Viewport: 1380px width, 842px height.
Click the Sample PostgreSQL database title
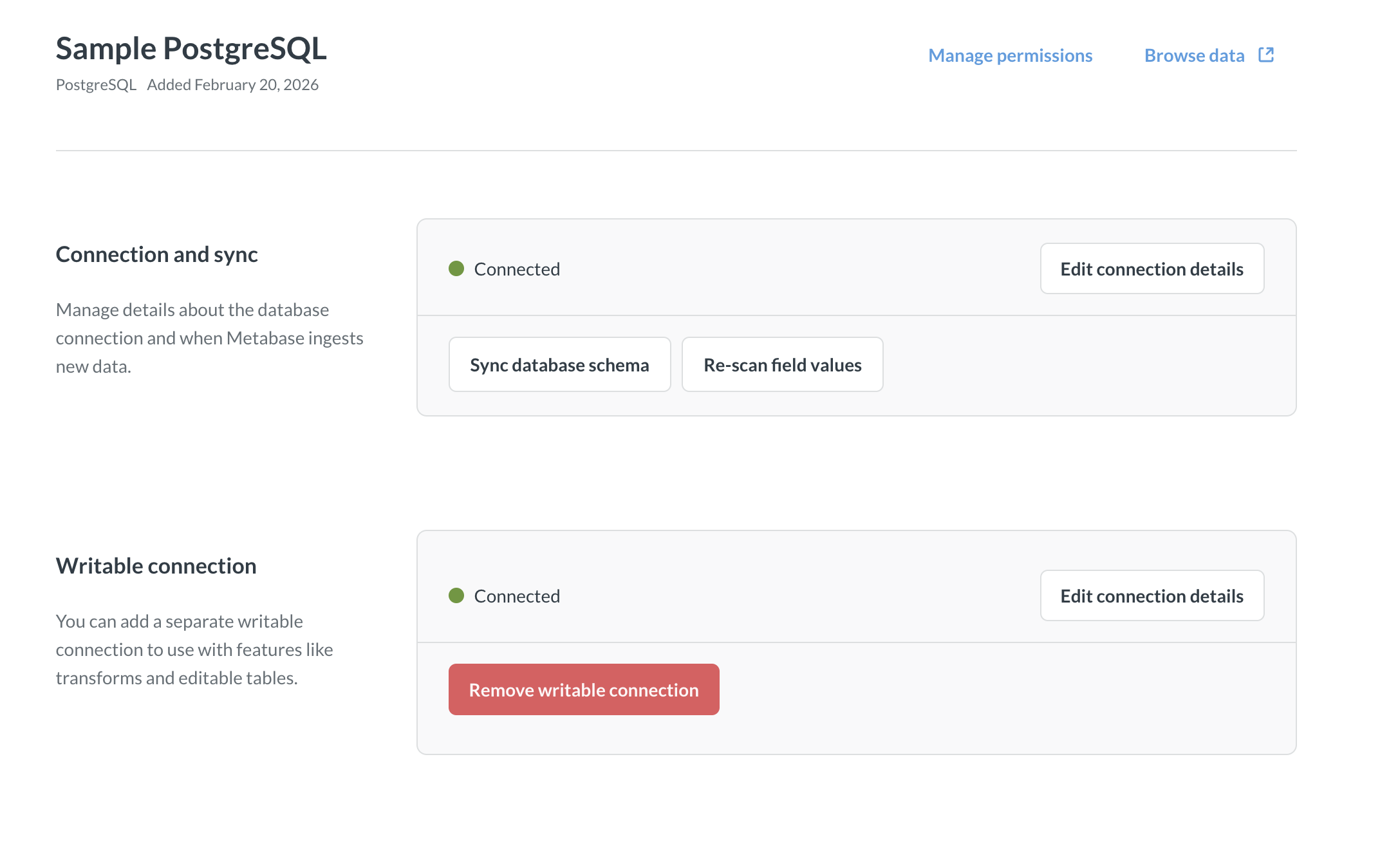[191, 47]
